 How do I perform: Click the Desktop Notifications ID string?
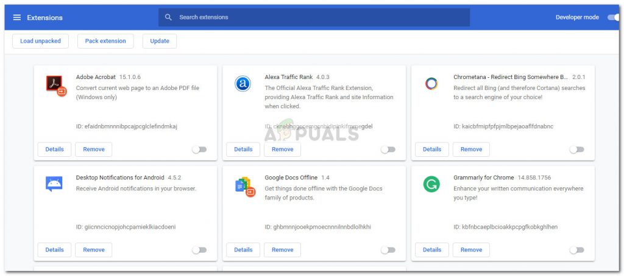coord(126,227)
